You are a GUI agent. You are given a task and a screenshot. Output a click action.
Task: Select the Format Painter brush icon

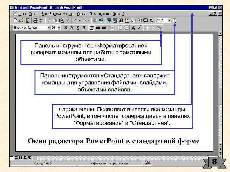pyautogui.click(x=67, y=20)
